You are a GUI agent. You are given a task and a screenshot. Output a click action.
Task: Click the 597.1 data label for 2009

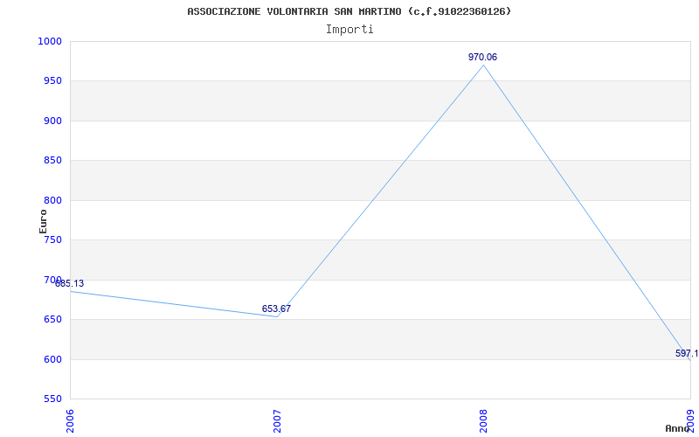pos(687,354)
